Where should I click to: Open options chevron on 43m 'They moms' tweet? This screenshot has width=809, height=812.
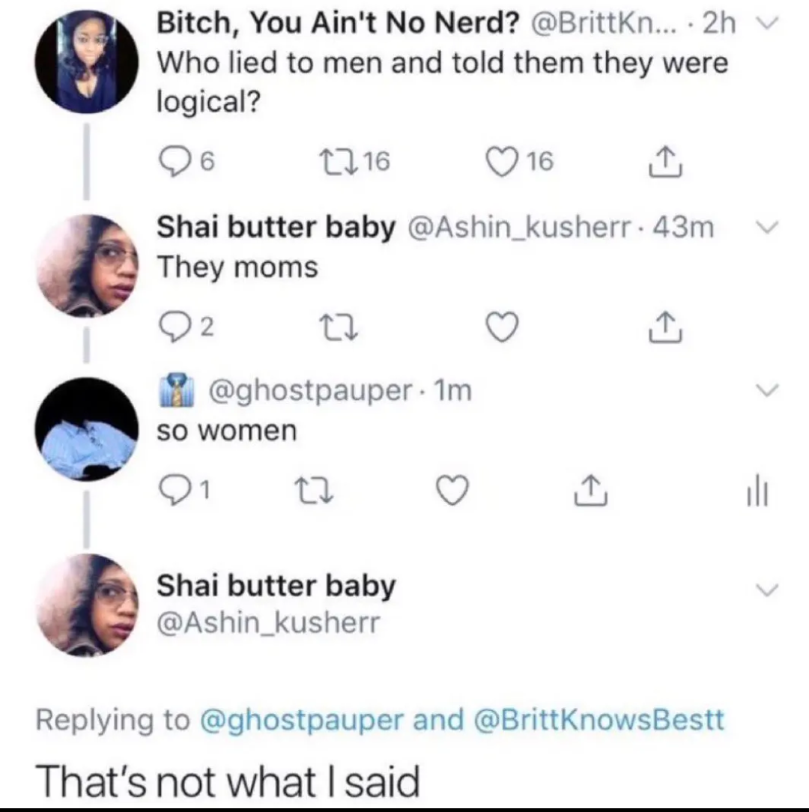pyautogui.click(x=764, y=227)
